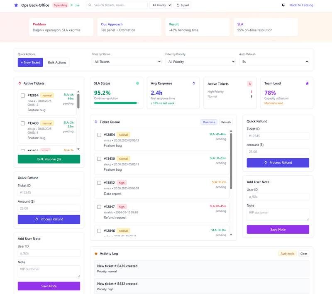Screen dimensions: 332x294
Task: Toggle dark mode moon icon
Action: pos(283,5)
